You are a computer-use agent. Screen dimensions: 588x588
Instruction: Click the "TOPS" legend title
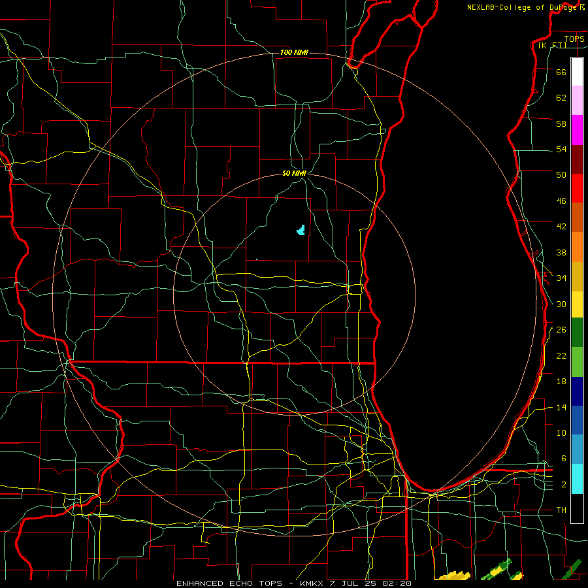pos(574,39)
